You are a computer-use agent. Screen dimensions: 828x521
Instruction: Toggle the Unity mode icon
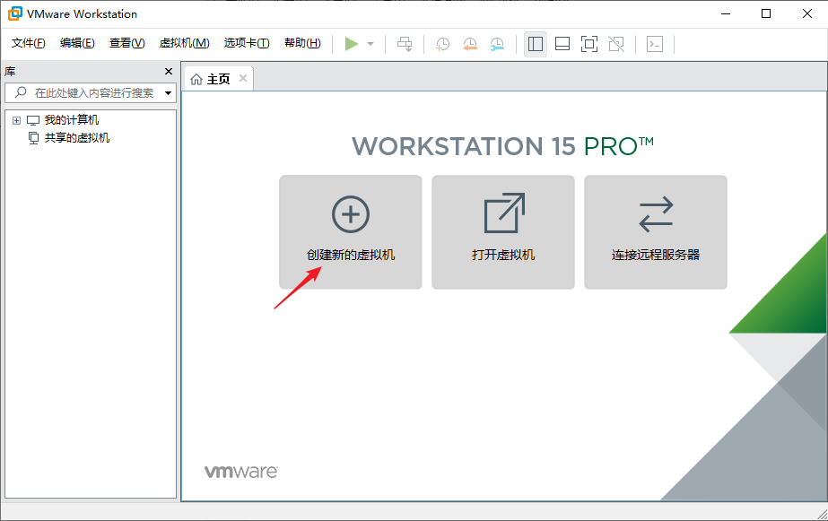coord(616,44)
